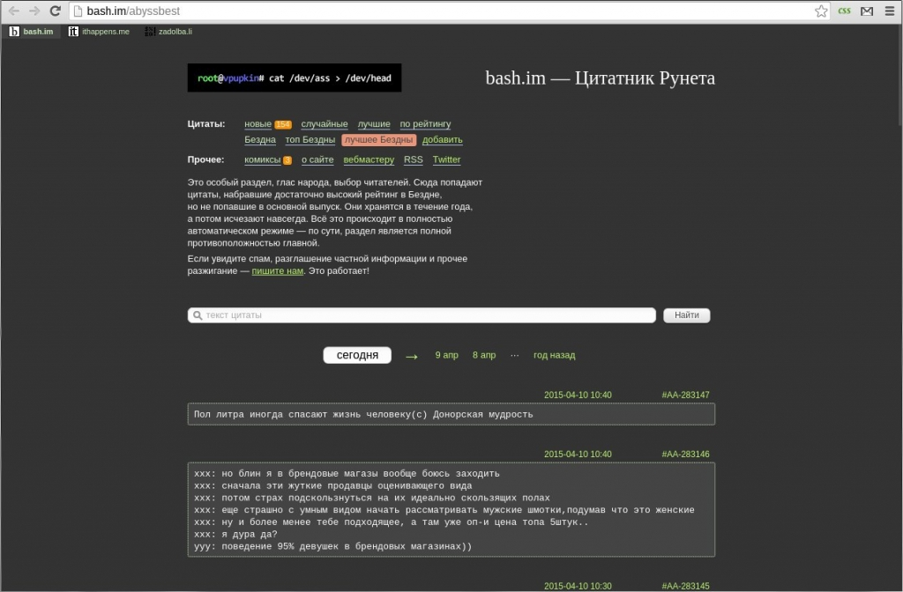Click the 'bash.im — Цитатник Рунета' heading
This screenshot has height=592, width=903.
pyautogui.click(x=600, y=78)
